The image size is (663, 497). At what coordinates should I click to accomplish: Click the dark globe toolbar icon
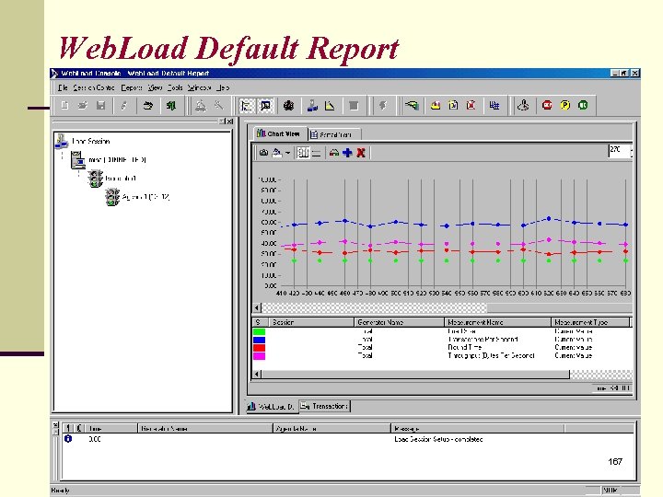tap(289, 105)
